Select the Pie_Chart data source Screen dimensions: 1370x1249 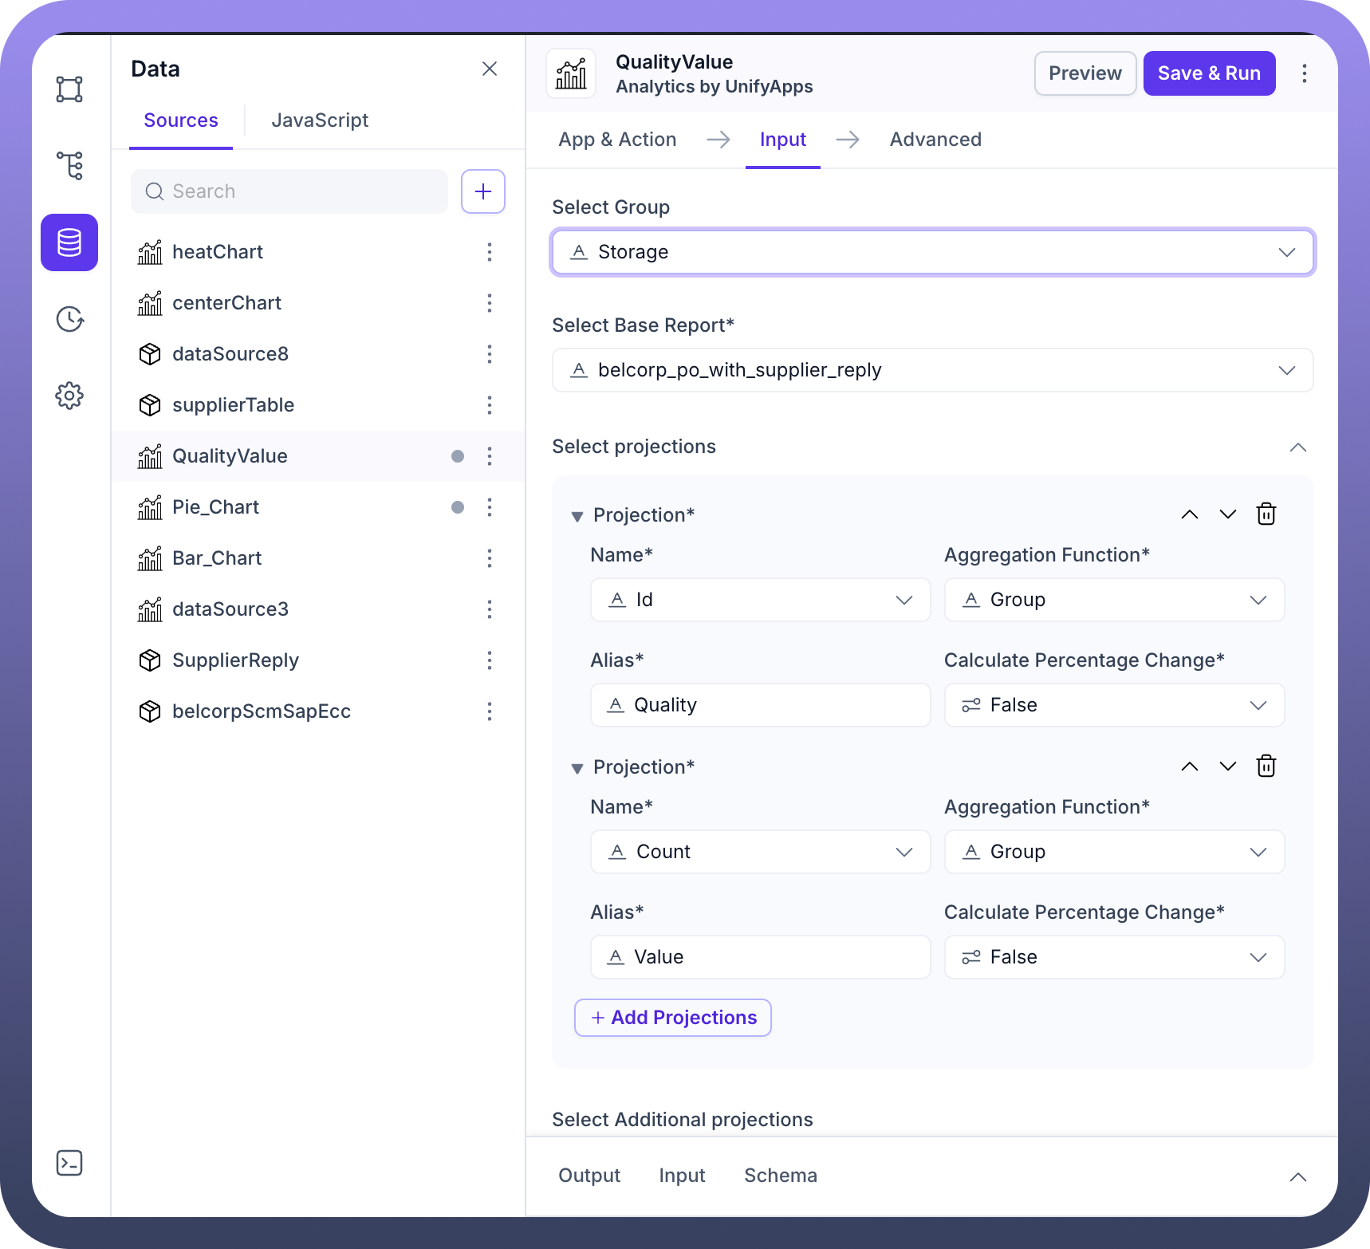318,507
